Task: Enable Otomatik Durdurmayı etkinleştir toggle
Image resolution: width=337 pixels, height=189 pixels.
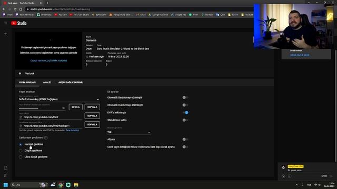Action: (x=185, y=105)
